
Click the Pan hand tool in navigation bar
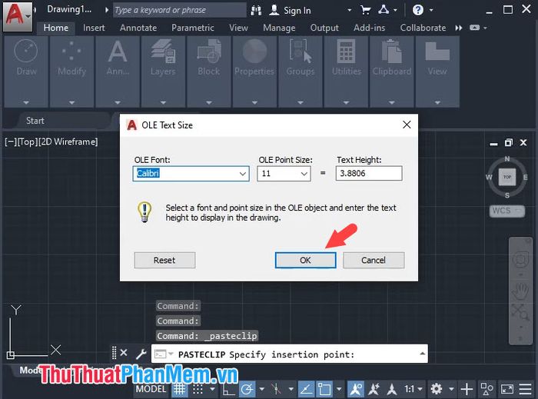click(520, 291)
